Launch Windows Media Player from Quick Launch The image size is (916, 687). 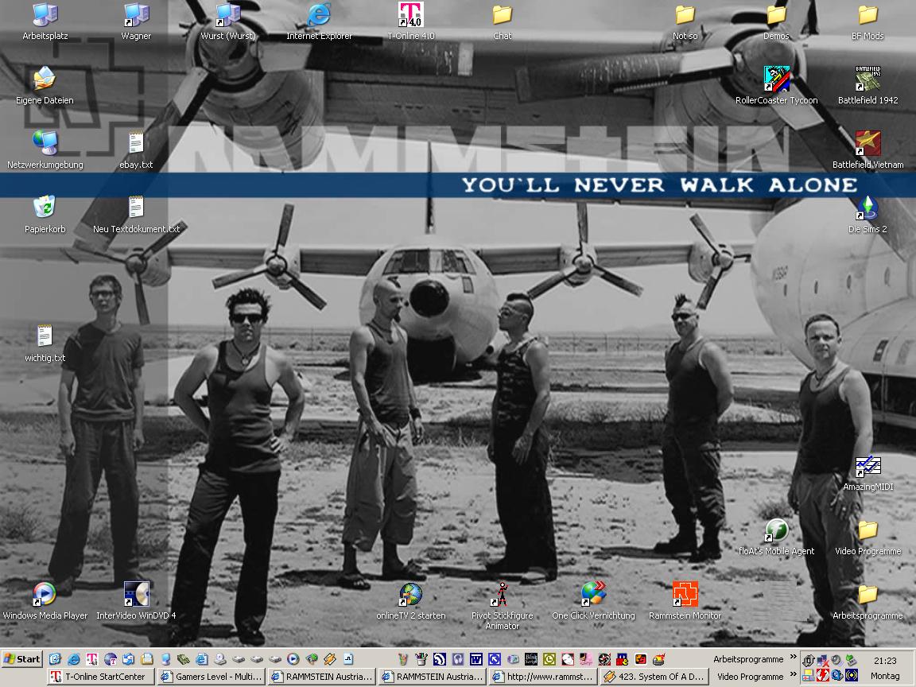coord(293,659)
